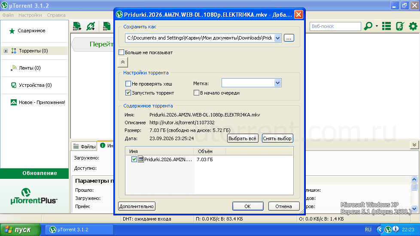Confirm the dialog with OK
The width and height of the screenshot is (420, 236).
[x=248, y=206]
